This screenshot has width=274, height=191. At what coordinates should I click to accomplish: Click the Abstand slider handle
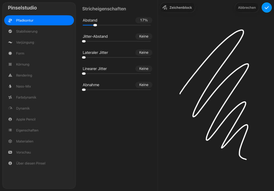pos(95,25)
